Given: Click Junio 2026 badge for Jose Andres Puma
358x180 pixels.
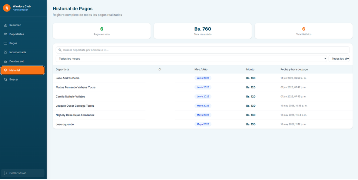Looking at the screenshot, I should click(x=203, y=78).
